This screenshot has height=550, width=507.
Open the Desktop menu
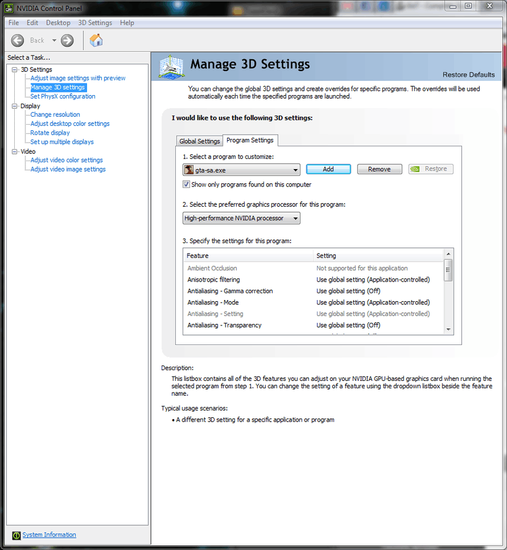click(58, 23)
